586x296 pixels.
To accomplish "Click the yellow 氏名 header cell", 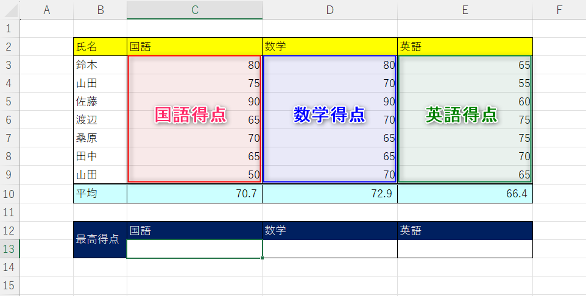I will (100, 47).
